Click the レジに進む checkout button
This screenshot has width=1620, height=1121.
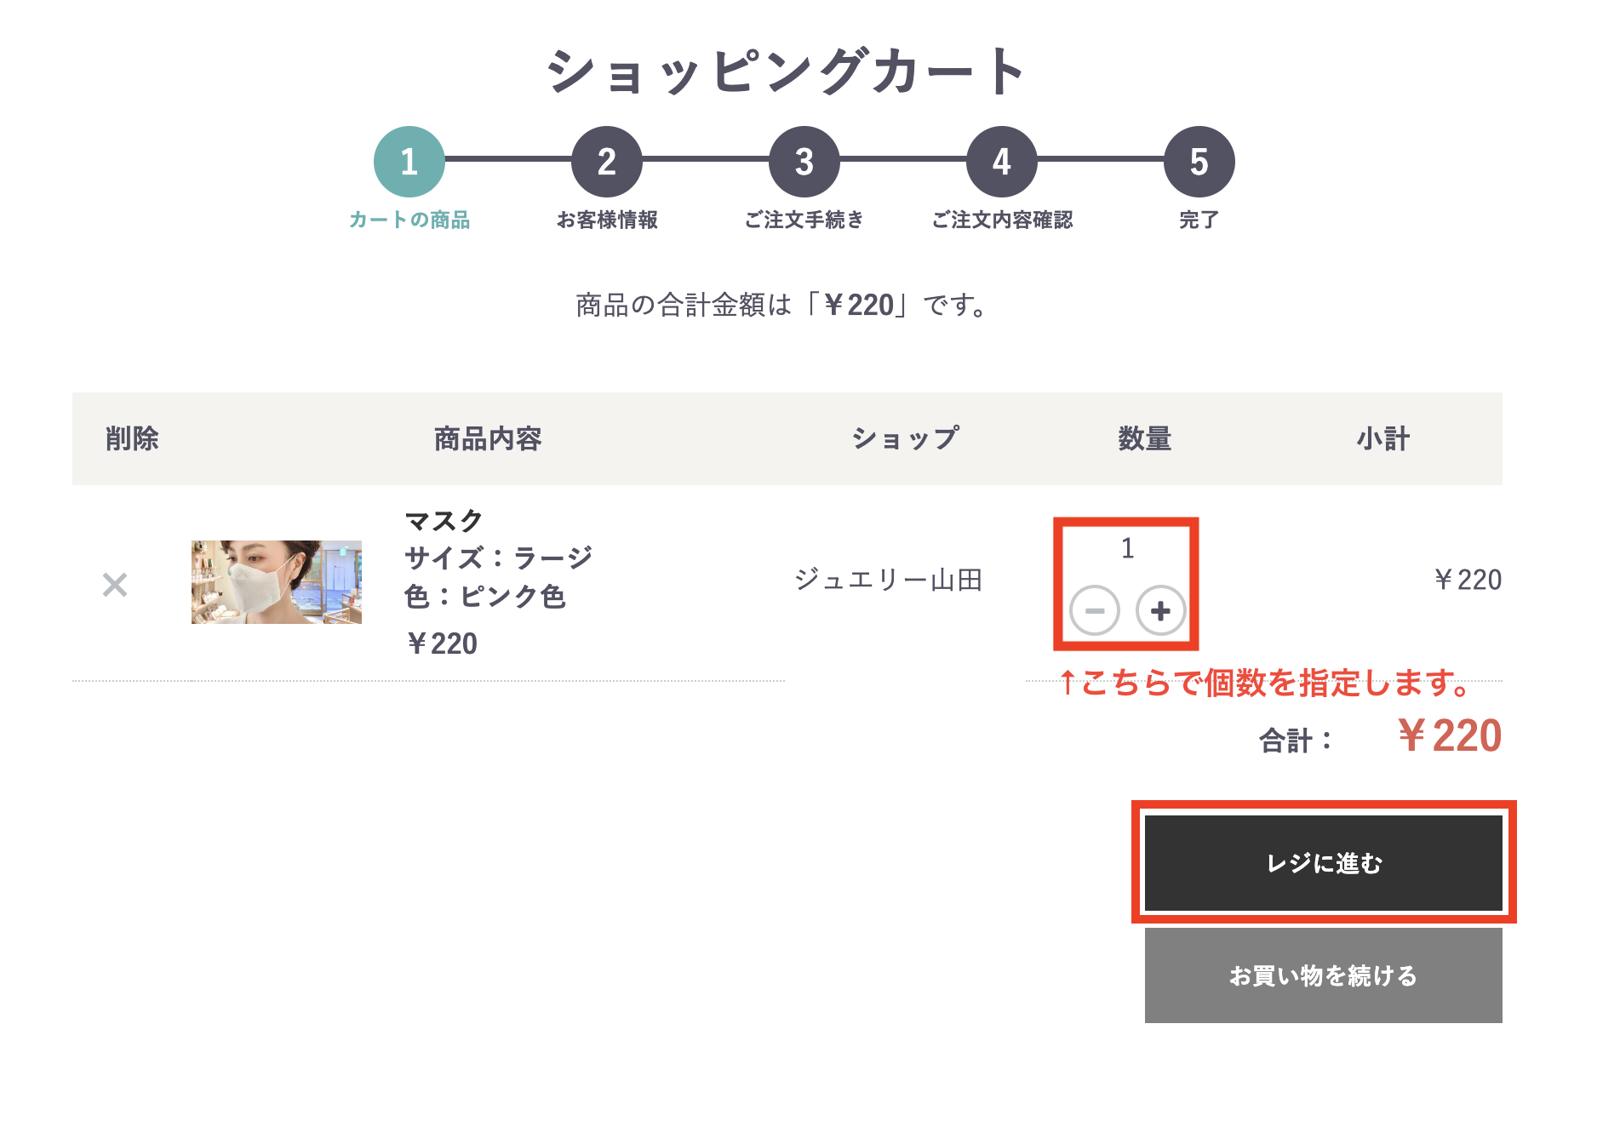(1323, 863)
